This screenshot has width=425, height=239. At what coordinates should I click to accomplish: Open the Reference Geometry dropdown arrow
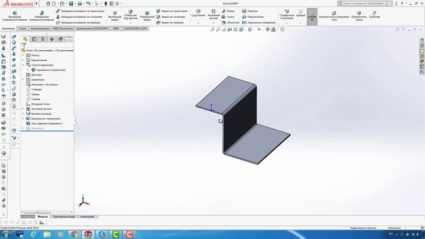287,23
